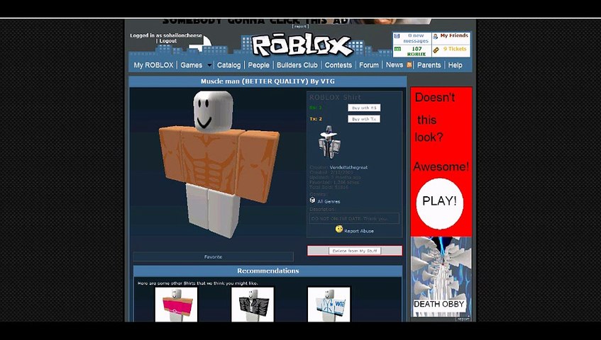Click the ROBUX money icon
Screen dimensions: 601x340
pyautogui.click(x=397, y=49)
